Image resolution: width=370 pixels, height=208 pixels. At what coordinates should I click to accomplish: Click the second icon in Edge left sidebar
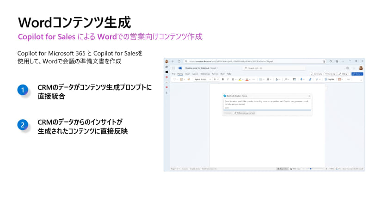pyautogui.click(x=167, y=72)
